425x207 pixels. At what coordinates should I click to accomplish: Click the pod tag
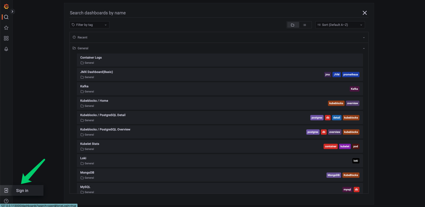click(x=356, y=146)
